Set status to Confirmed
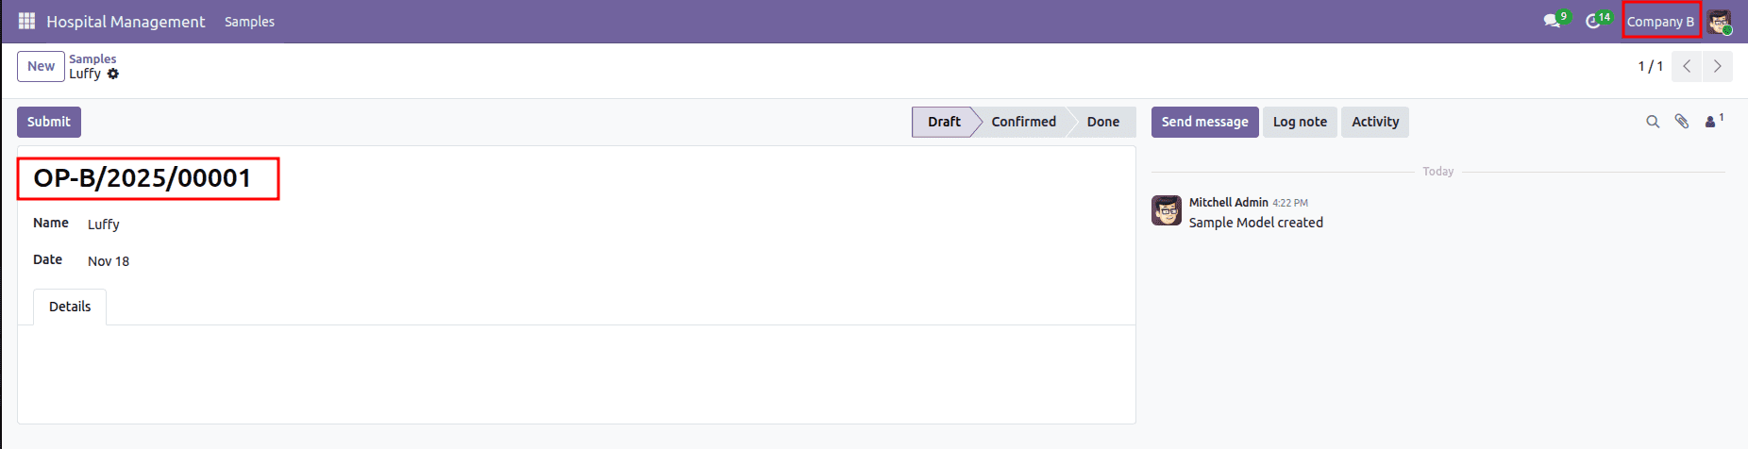 point(1023,122)
